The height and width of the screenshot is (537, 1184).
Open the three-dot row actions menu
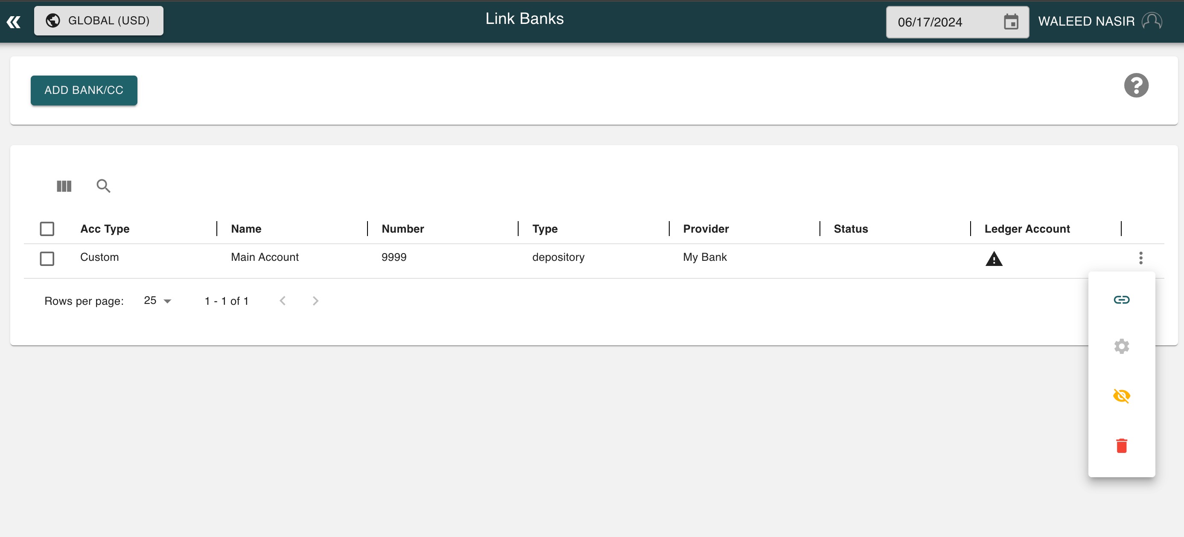point(1140,258)
